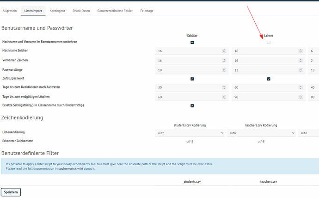Viewport: 319px width, 198px height.
Task: Select the Benutzerdefinierte Felder tab
Action: pos(114,10)
